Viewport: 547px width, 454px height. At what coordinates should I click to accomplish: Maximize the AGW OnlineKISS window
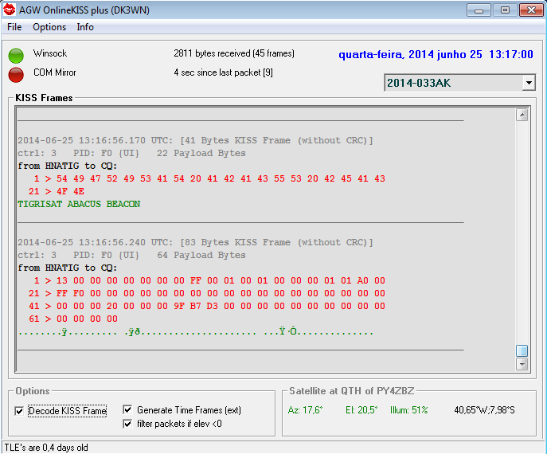[505, 10]
